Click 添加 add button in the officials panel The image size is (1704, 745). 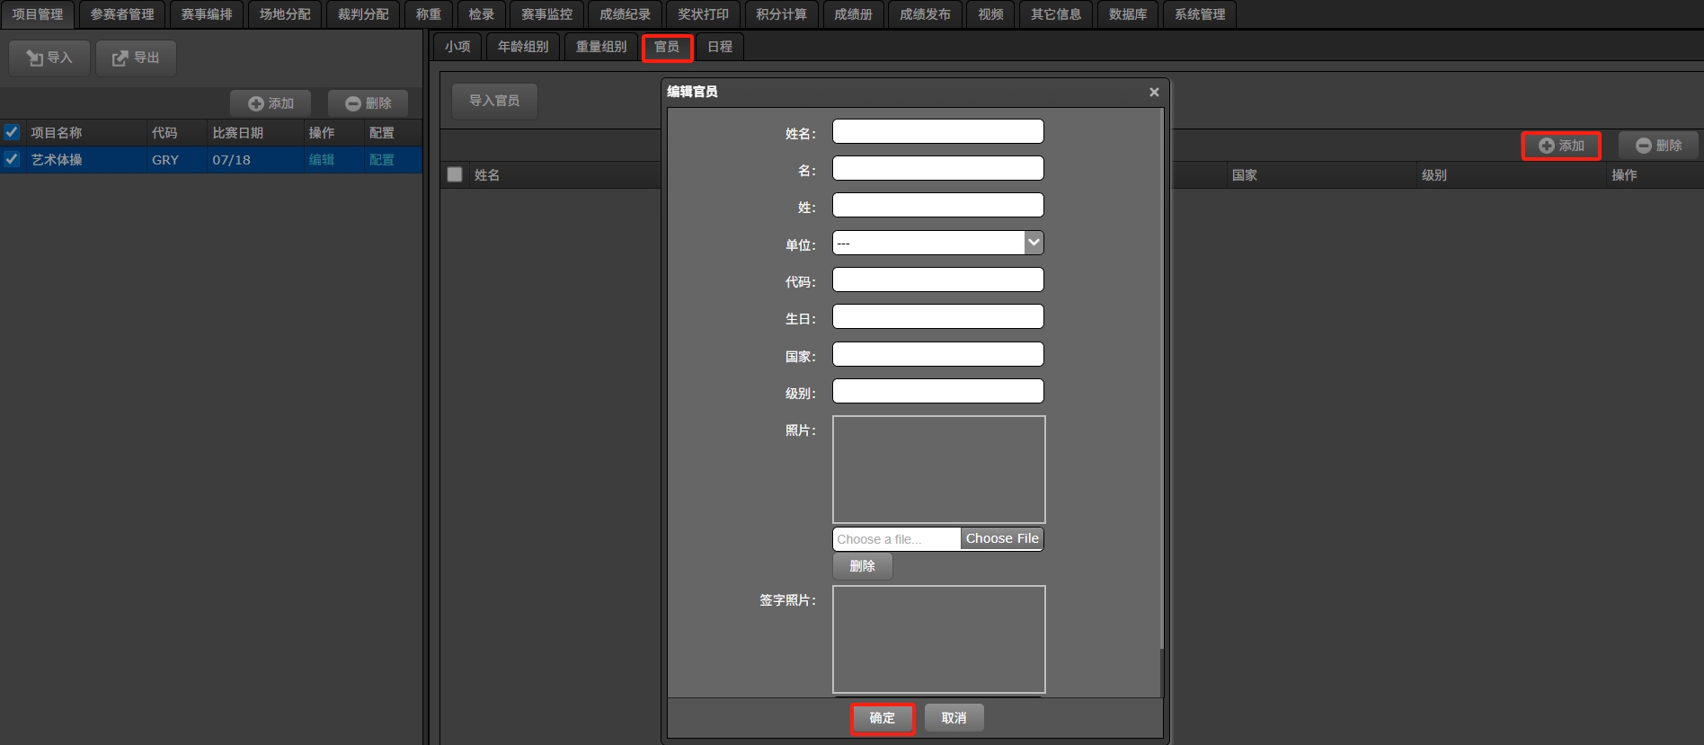[x=1561, y=146]
